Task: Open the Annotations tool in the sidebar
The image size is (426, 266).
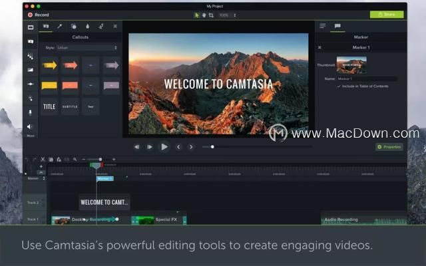Action: coord(31,41)
